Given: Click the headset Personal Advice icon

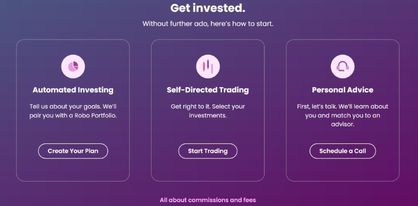Looking at the screenshot, I should point(343,67).
